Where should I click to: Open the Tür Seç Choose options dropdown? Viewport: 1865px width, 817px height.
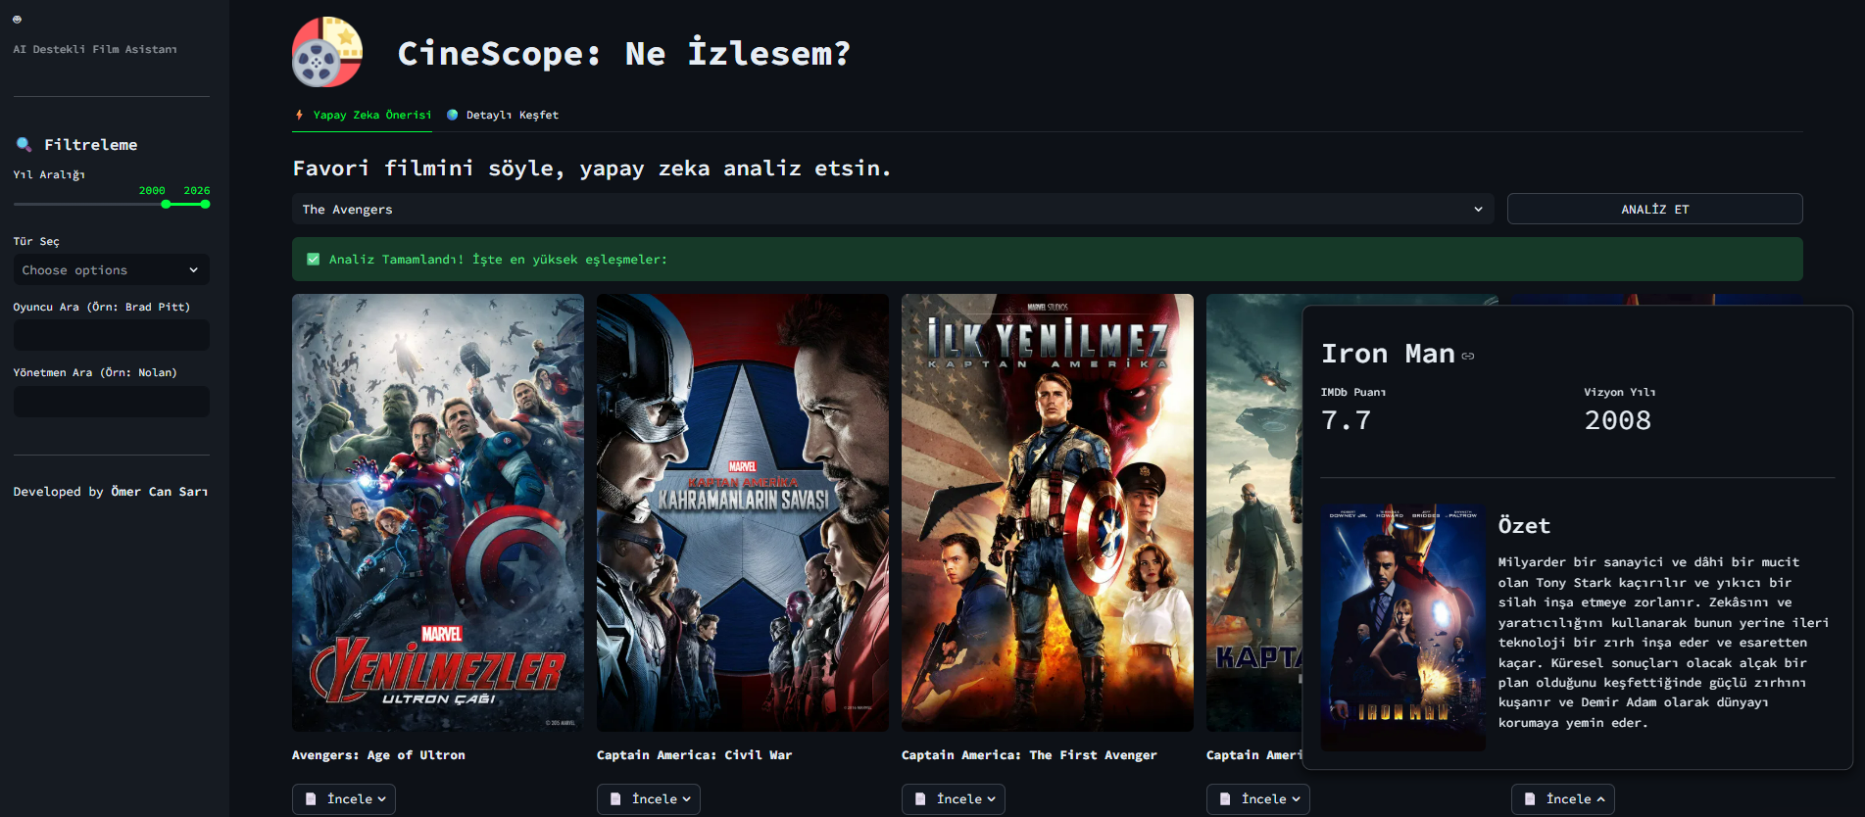point(112,270)
